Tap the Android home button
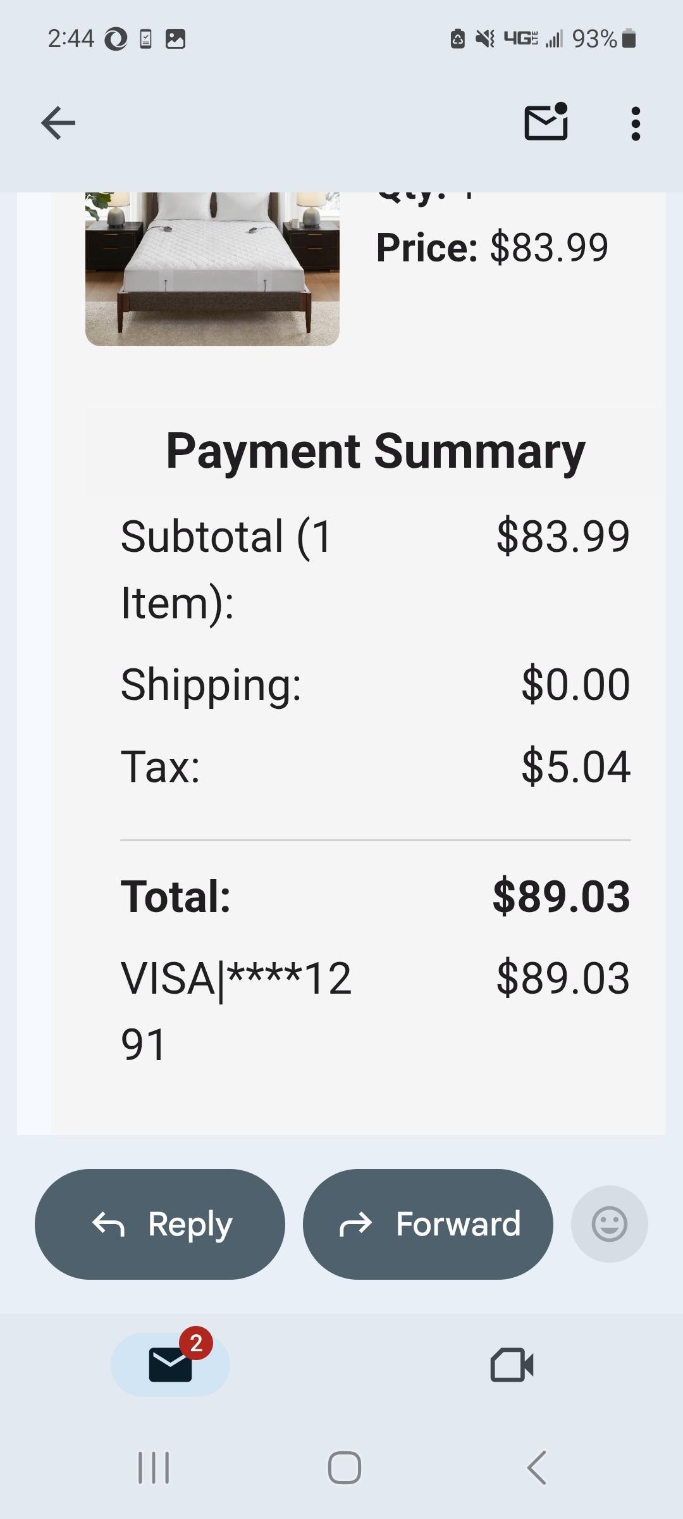The width and height of the screenshot is (683, 1519). click(345, 1468)
